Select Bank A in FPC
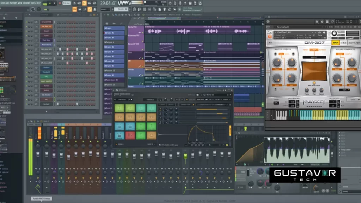Image resolution: width=361 pixels, height=203 pixels. coord(120,144)
